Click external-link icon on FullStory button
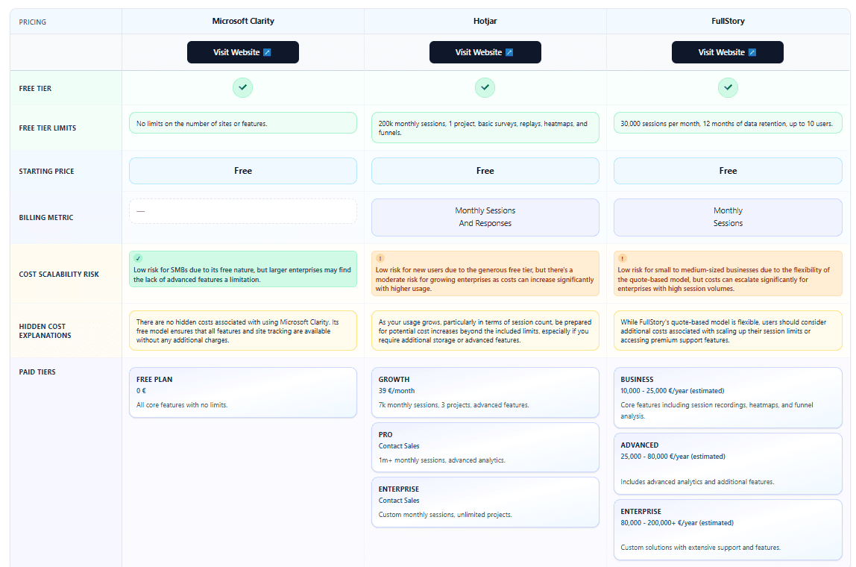The width and height of the screenshot is (856, 567). point(752,52)
